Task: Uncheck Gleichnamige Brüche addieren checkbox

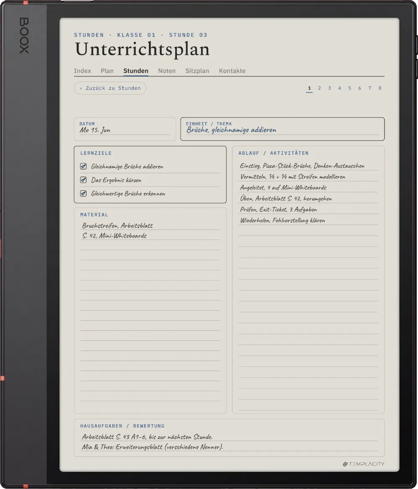Action: tap(83, 166)
